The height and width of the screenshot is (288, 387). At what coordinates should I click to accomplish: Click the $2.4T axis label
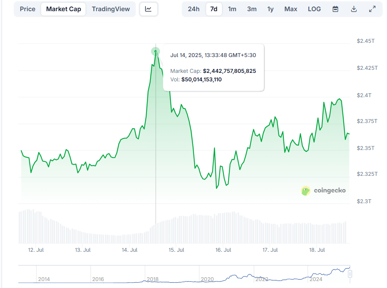363,95
